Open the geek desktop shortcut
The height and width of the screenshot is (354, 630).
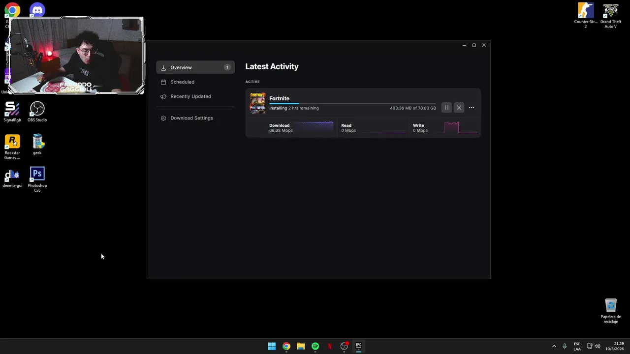pyautogui.click(x=37, y=145)
